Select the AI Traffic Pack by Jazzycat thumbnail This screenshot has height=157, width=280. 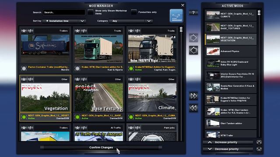(x=99, y=137)
